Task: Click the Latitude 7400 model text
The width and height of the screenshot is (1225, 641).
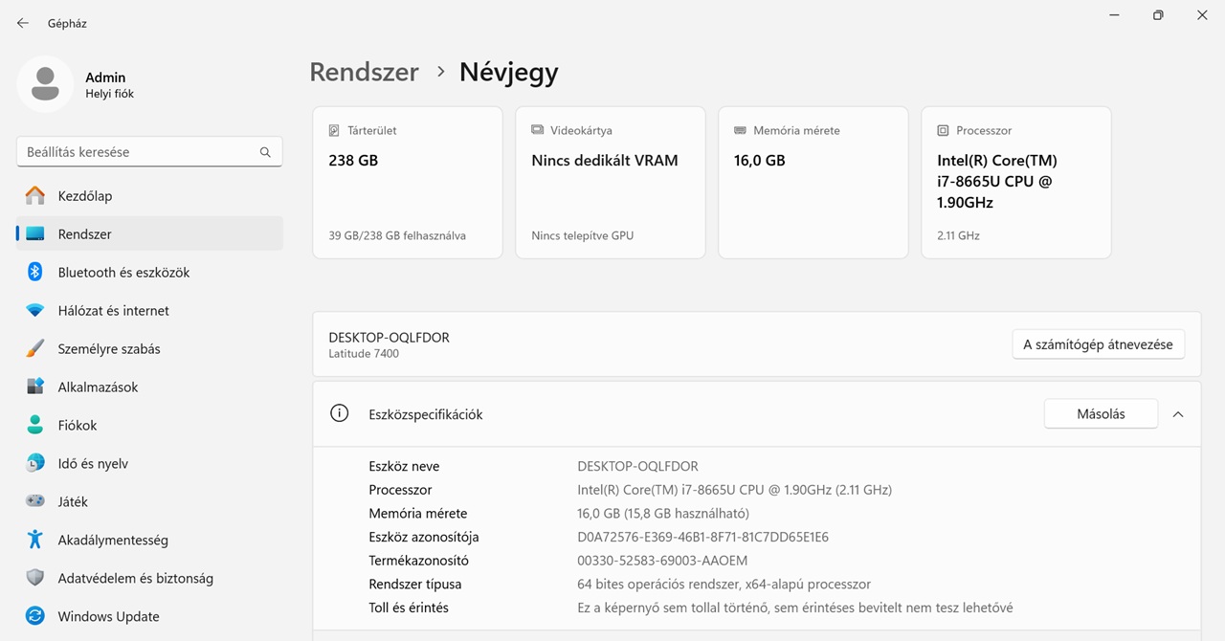Action: (x=364, y=354)
